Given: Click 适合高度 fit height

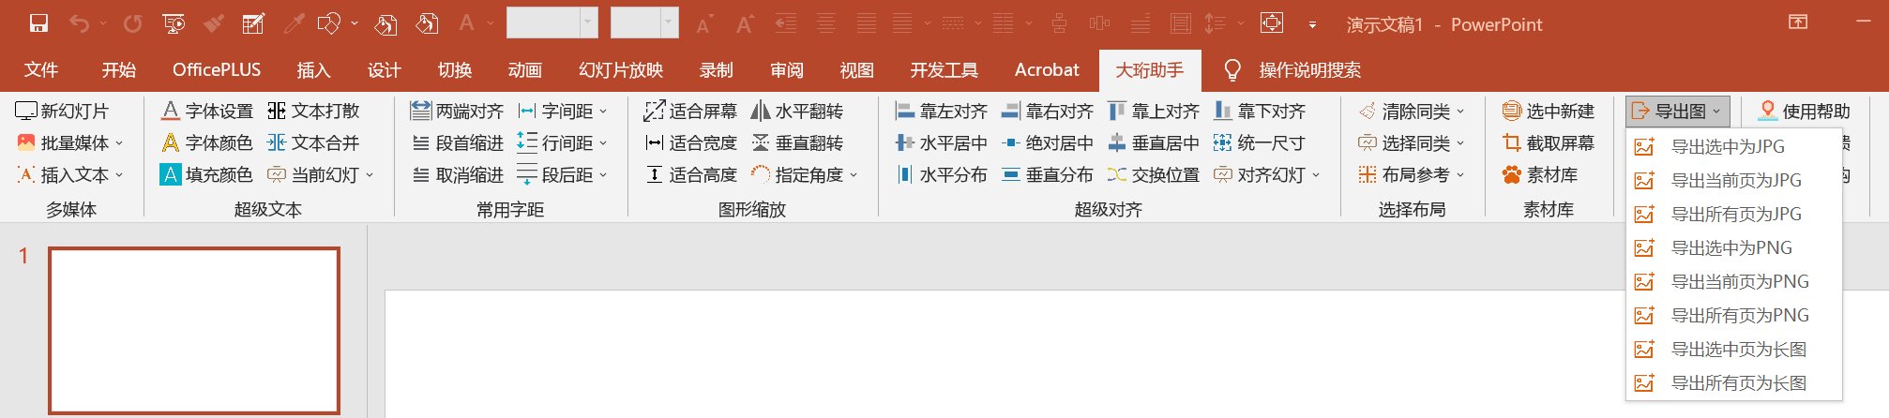Looking at the screenshot, I should coord(690,174).
